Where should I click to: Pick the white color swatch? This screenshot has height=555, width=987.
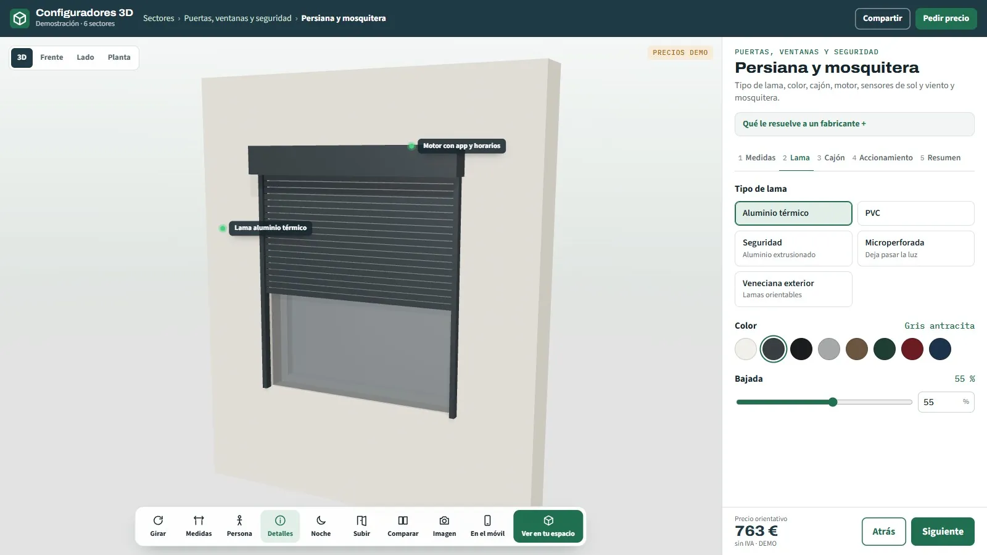coord(746,349)
